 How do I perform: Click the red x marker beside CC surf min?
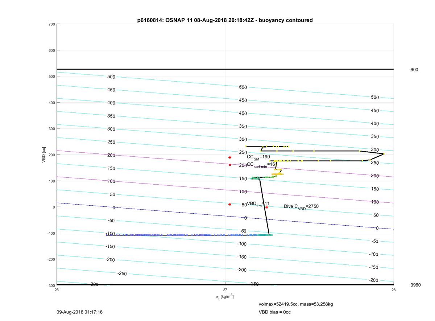pyautogui.click(x=230, y=165)
